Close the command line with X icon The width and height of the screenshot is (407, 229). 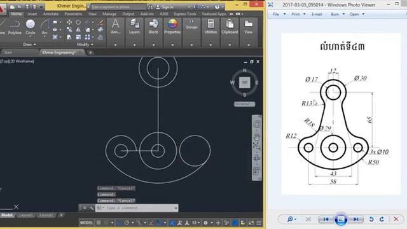tap(85, 208)
